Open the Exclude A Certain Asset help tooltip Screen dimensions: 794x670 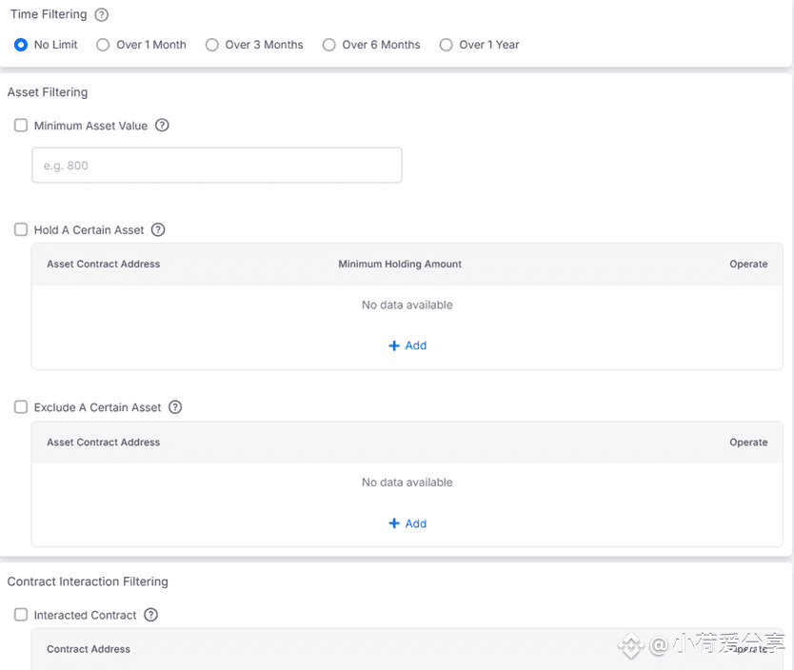175,407
